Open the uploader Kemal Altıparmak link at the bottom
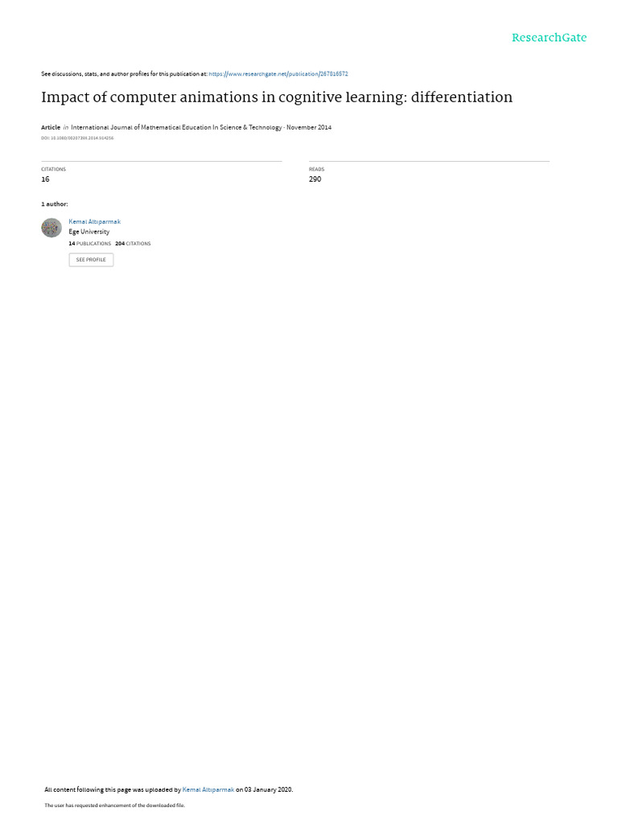The height and width of the screenshot is (824, 618). coord(208,789)
